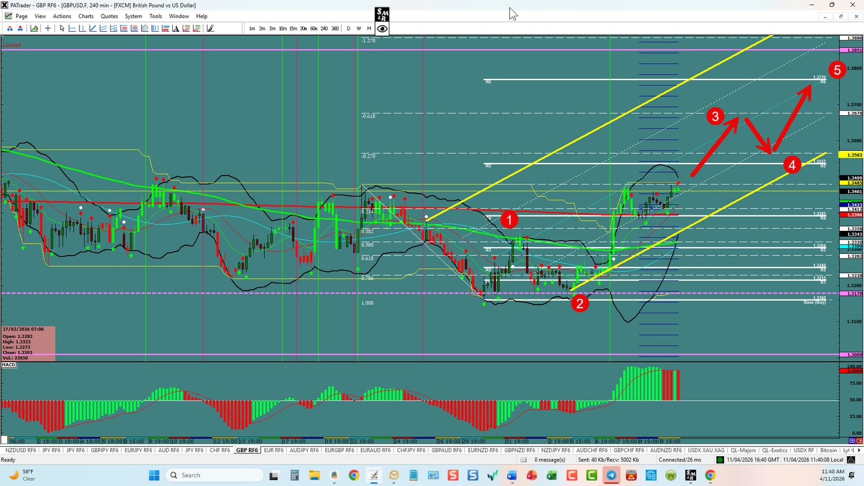Select the pencil freehand draw tool
Viewport: 864px width, 486px height.
[210, 28]
